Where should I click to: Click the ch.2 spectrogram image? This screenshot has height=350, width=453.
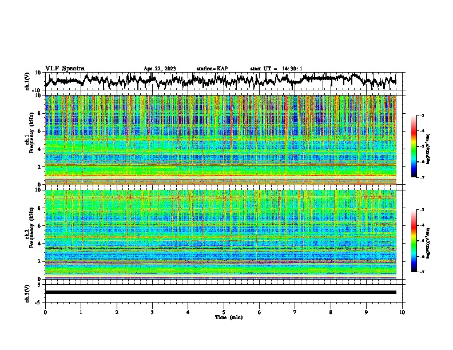coord(220,234)
